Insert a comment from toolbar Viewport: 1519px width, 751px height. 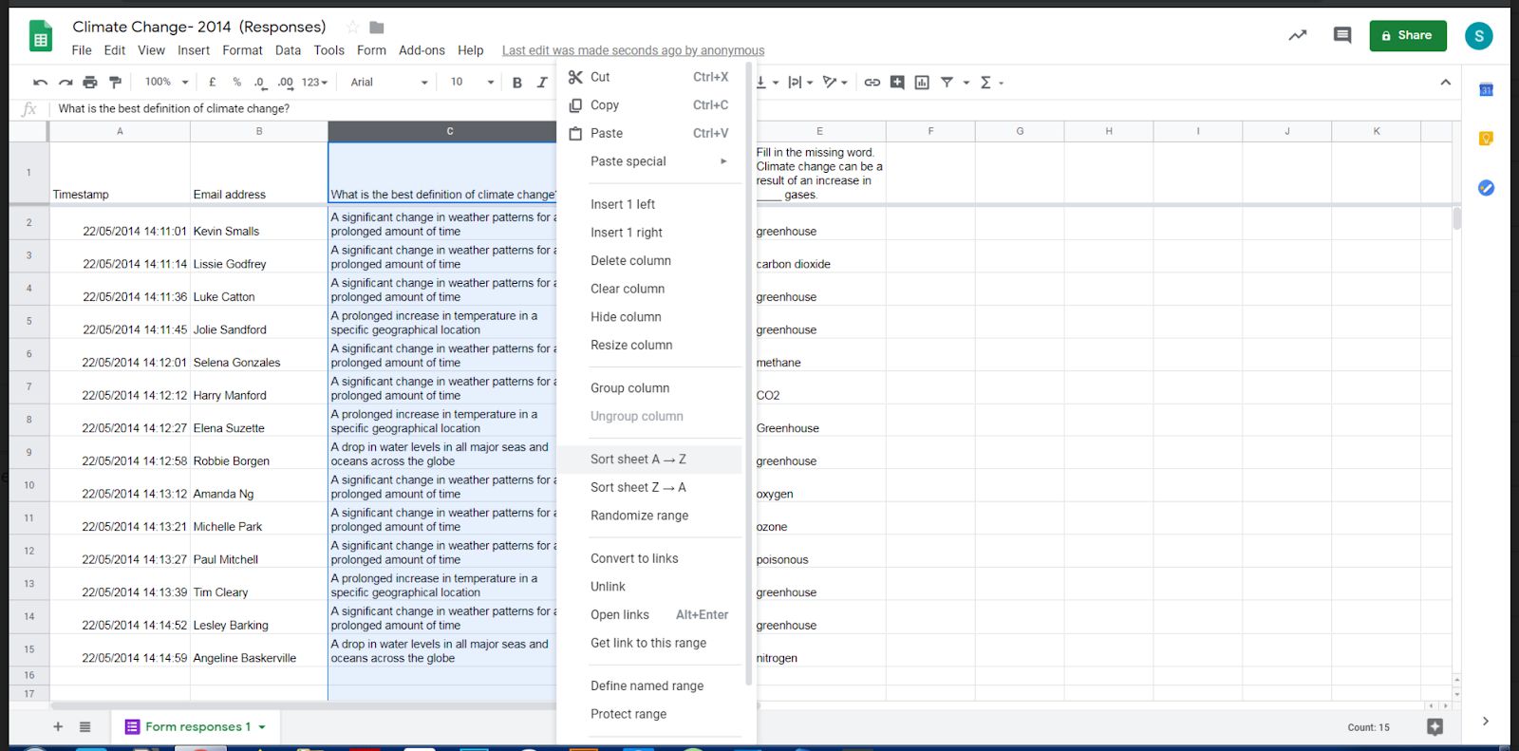click(x=897, y=83)
